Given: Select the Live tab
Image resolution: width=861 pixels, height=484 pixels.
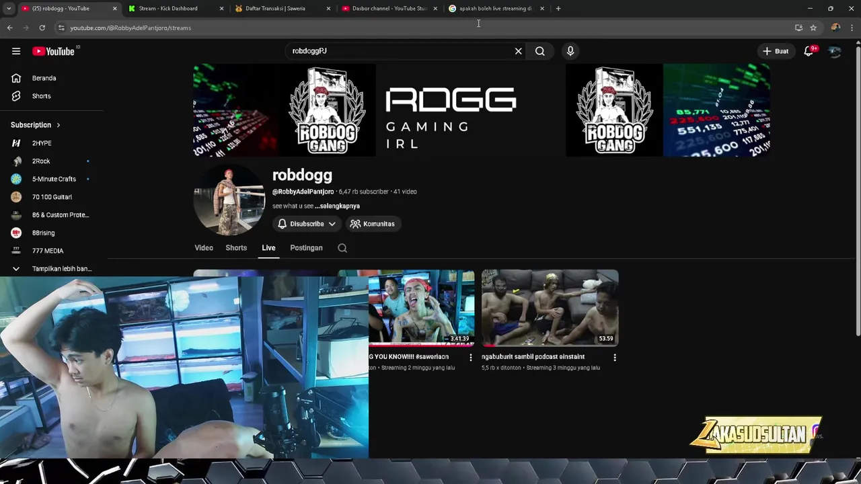Looking at the screenshot, I should click(268, 248).
